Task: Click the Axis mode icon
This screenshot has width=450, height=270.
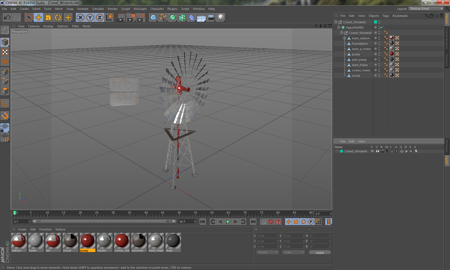Action: pos(5,103)
